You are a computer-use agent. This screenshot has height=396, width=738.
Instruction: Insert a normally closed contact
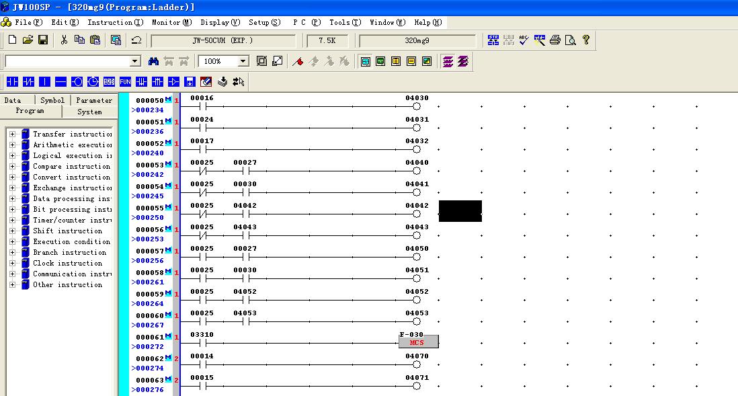(28, 82)
